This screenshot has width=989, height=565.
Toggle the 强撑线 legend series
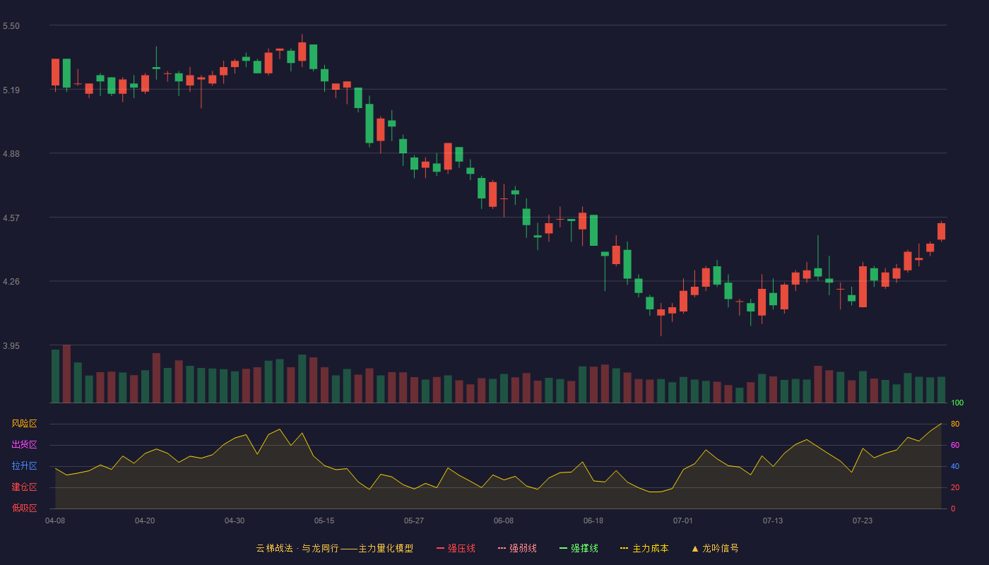tap(579, 548)
